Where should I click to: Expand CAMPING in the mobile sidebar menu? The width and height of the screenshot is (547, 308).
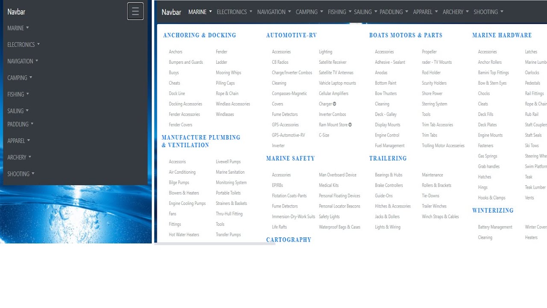[x=20, y=78]
